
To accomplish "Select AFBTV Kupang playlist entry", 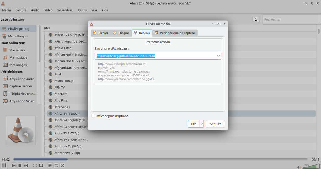I will click(70, 41).
